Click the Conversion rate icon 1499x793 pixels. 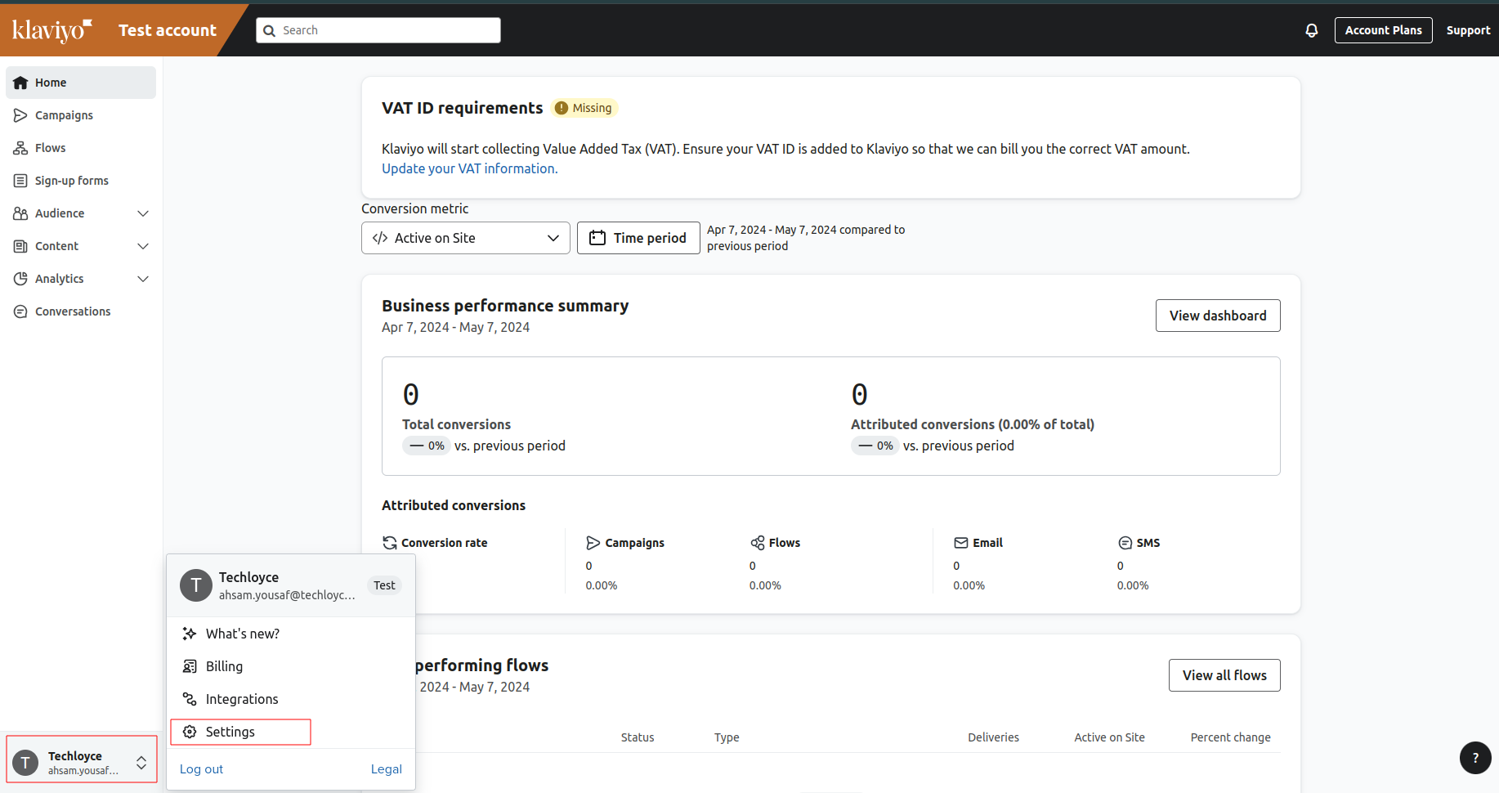click(390, 543)
